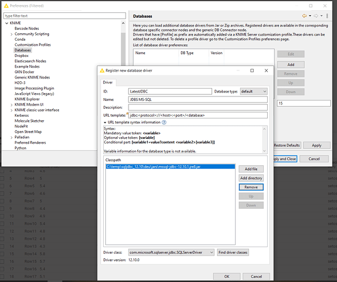This screenshot has height=282, width=337.
Task: Expand KNIME Modern UI tree node
Action: pyautogui.click(x=12, y=105)
